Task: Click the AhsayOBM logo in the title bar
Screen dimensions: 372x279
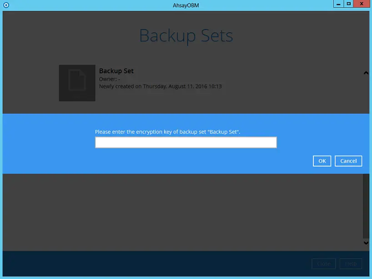Action: click(5, 5)
